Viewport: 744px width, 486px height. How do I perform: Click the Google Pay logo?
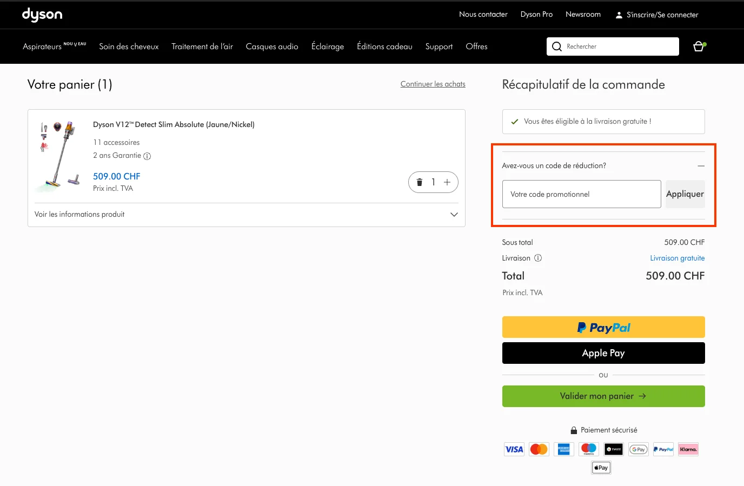[x=639, y=449]
